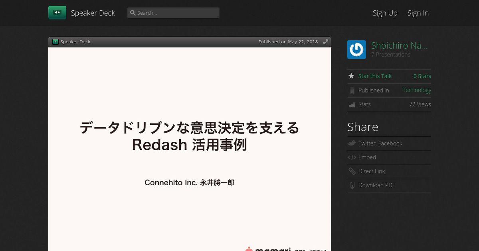Open the Technology category link
Viewport: 479px width, 251px height.
(417, 90)
